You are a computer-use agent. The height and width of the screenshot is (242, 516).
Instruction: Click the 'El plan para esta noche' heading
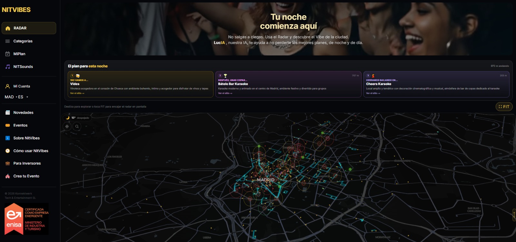[x=88, y=66]
